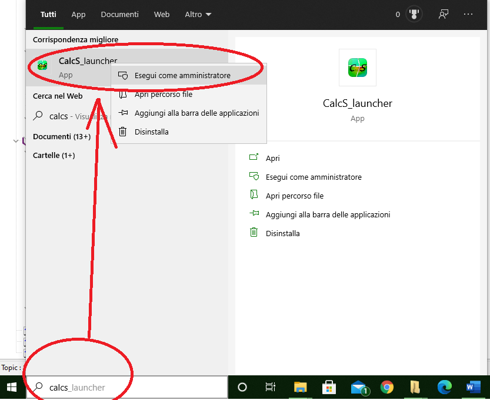Viewport: 490px width, 400px height.
Task: Choose Disinstalla in context menu
Action: tap(189, 132)
